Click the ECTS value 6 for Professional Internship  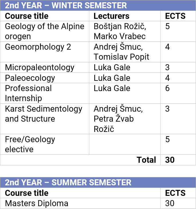click(x=167, y=88)
